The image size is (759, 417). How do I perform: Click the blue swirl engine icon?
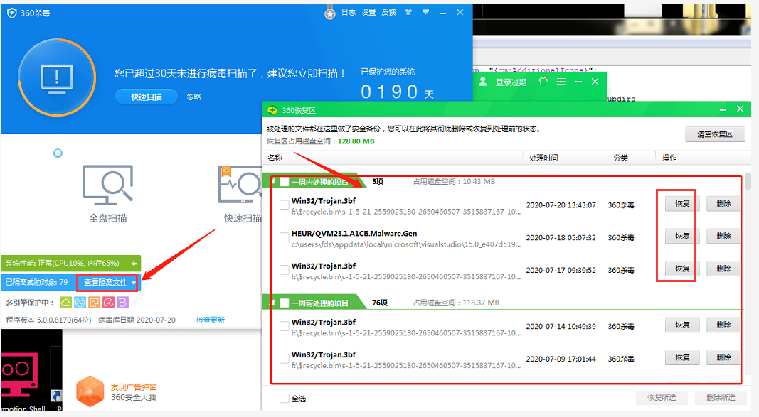tap(80, 303)
